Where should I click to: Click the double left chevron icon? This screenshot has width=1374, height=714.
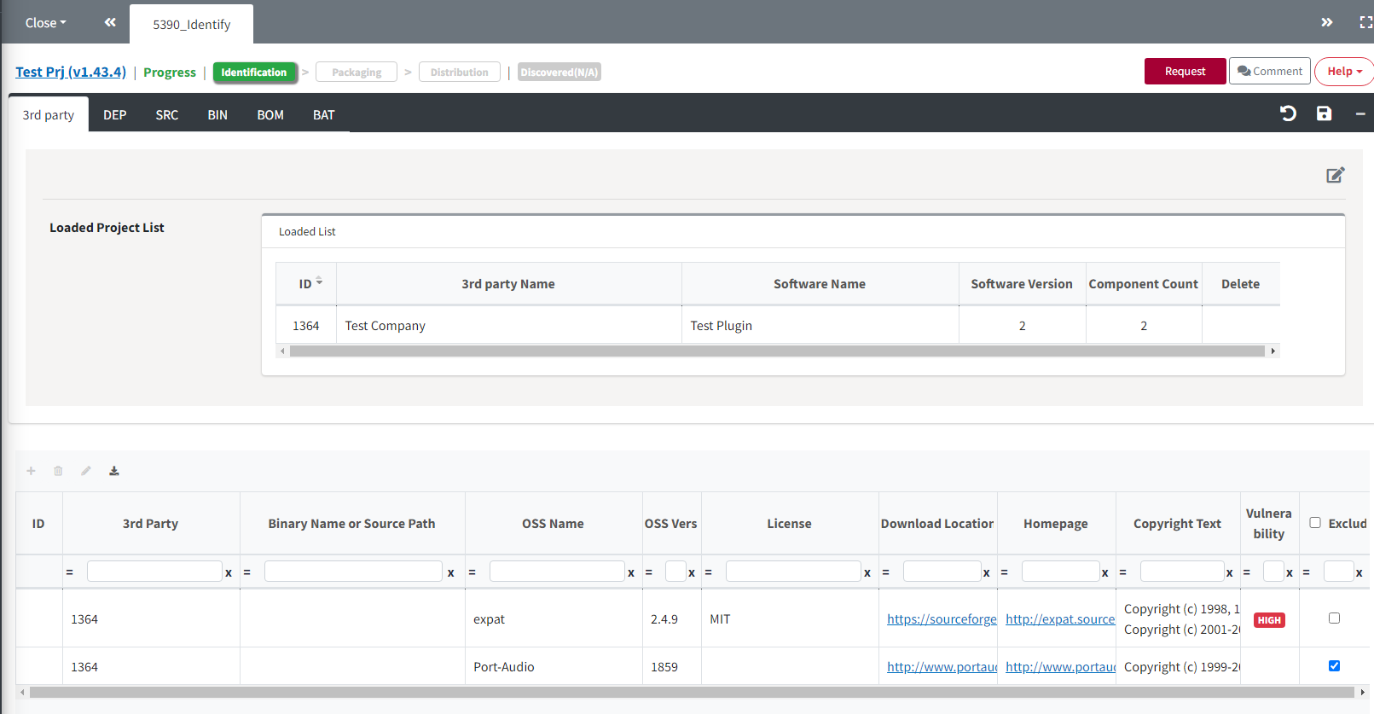point(110,22)
